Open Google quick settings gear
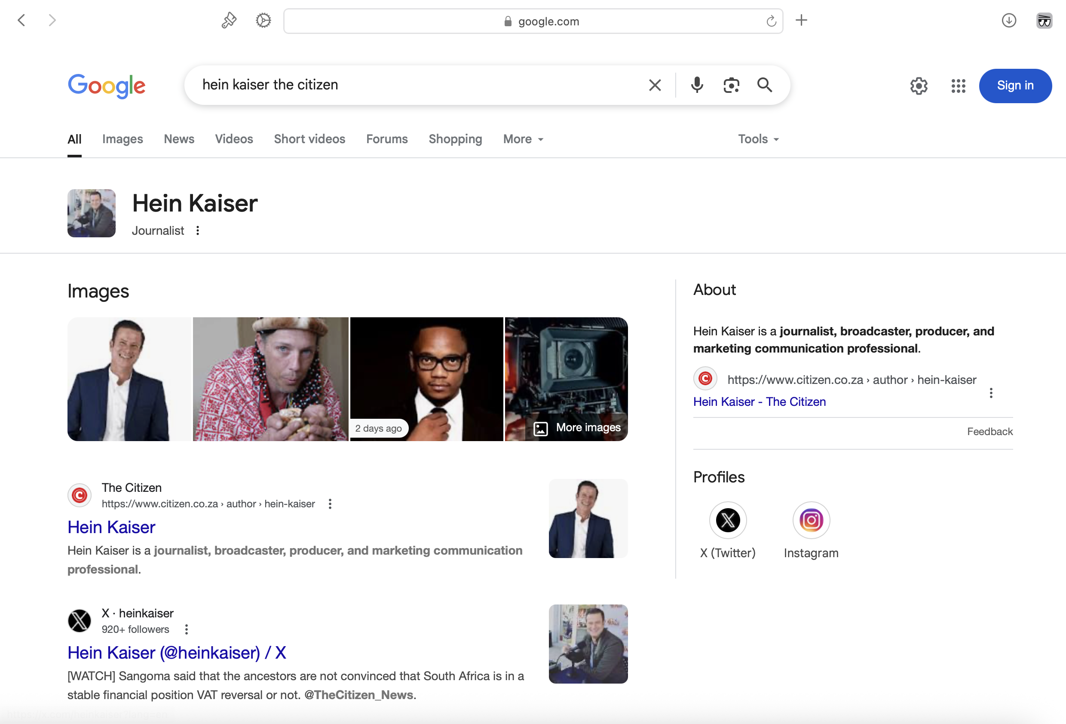The image size is (1066, 724). point(919,86)
